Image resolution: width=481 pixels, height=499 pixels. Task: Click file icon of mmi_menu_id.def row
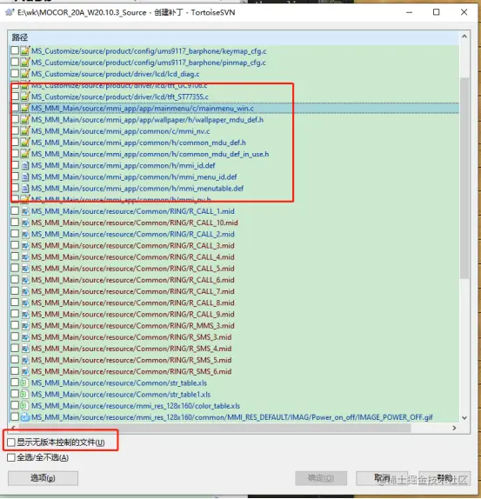(25, 177)
